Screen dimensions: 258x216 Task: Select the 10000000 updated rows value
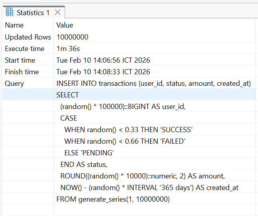(x=72, y=37)
